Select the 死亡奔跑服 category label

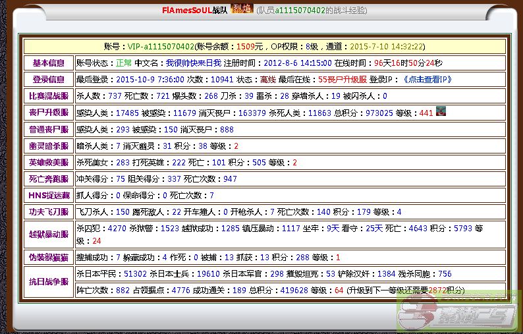coord(49,179)
